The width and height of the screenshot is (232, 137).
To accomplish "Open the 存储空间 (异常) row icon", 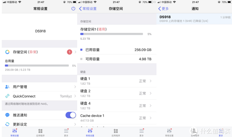I will pyautogui.click(x=8, y=52).
